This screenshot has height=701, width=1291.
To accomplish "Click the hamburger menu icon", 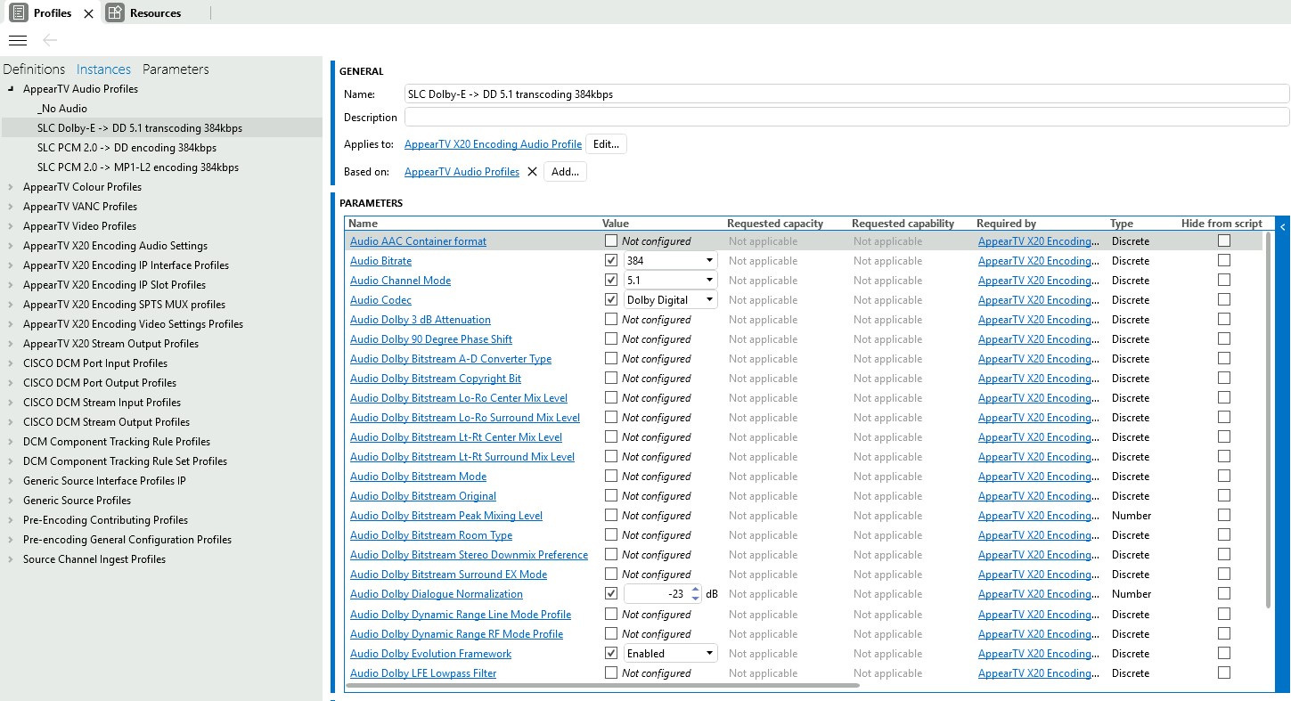I will pyautogui.click(x=18, y=40).
